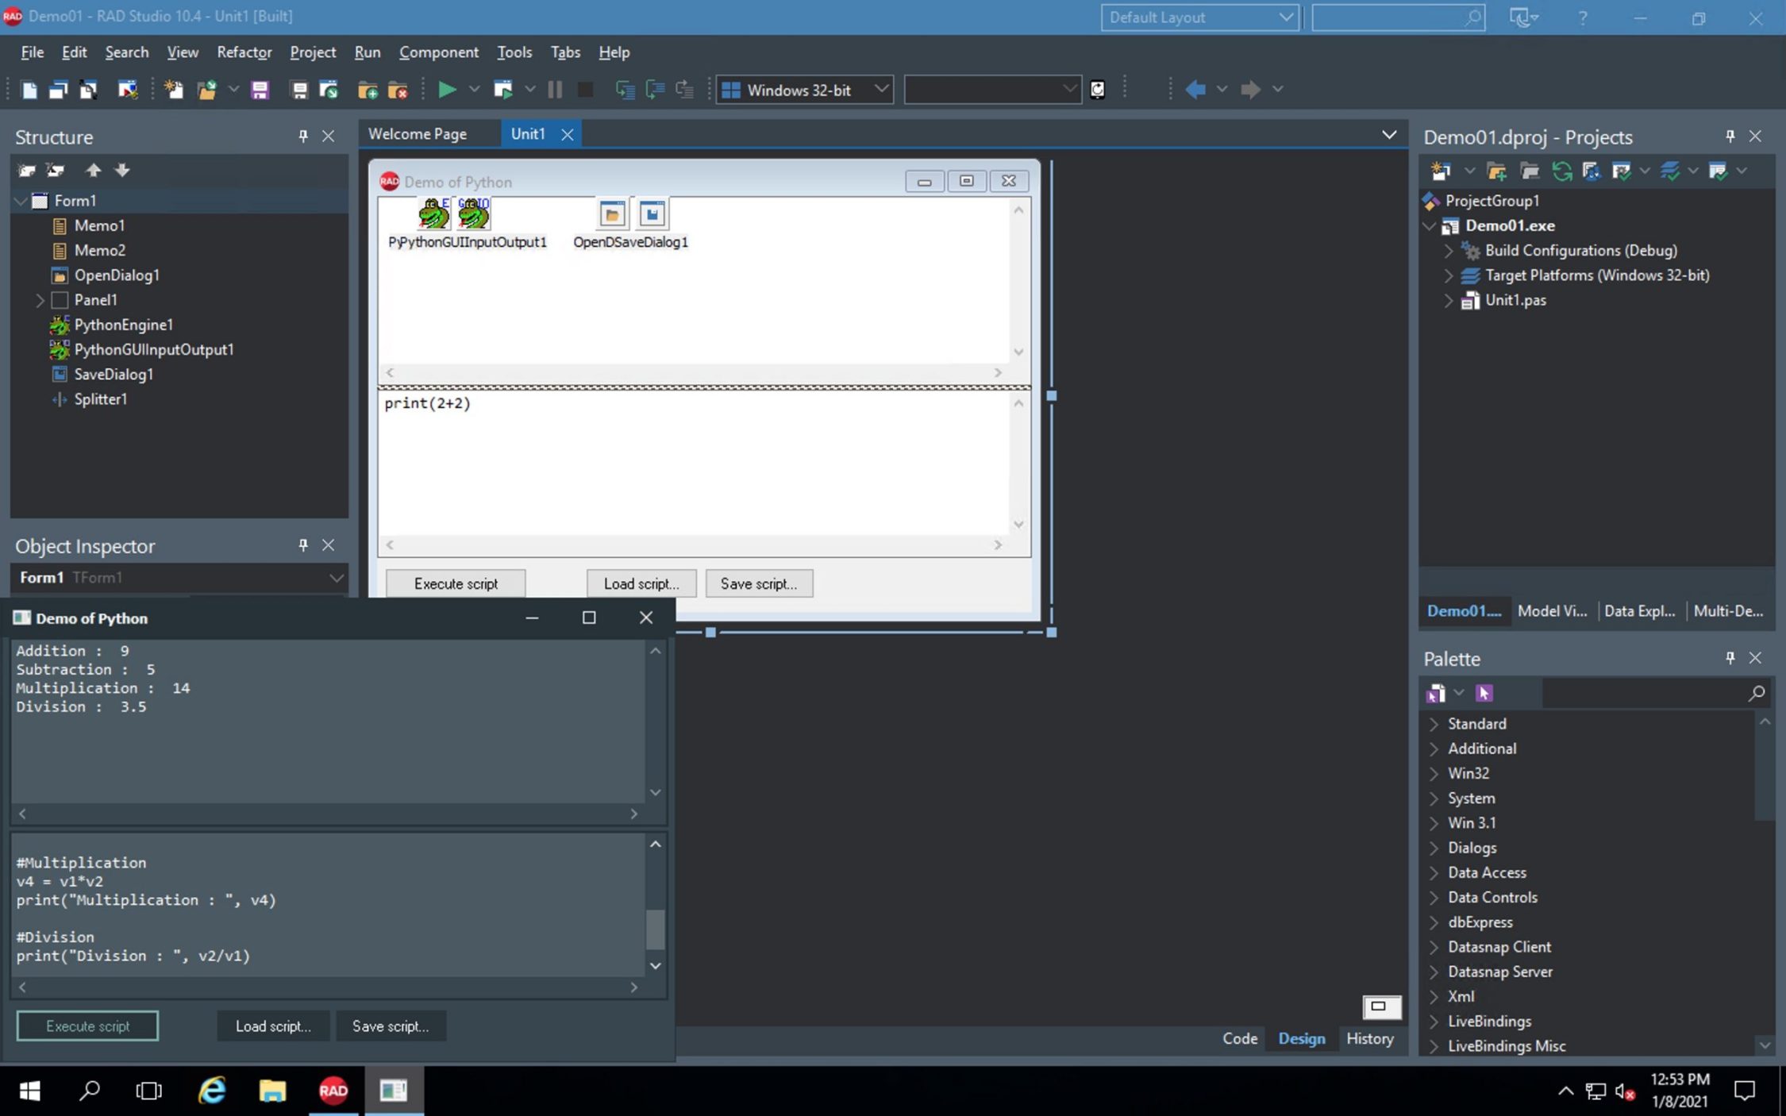Click the script memo vertical scrollbar thumb
Viewport: 1786px width, 1116px height.
(x=655, y=928)
